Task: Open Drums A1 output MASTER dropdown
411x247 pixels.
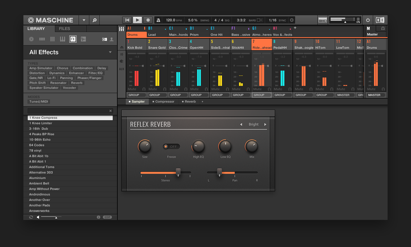Action: [376, 95]
